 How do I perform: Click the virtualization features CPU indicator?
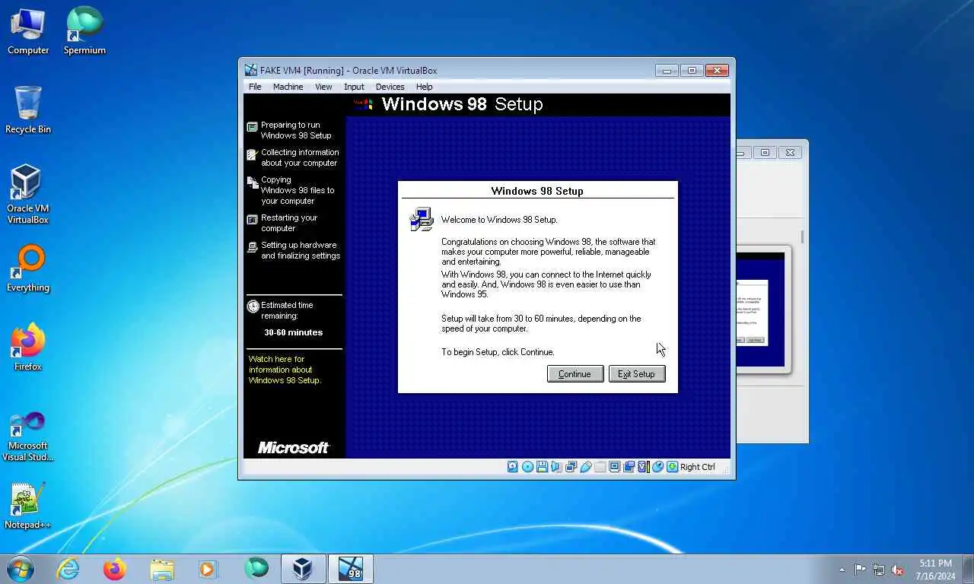(643, 467)
